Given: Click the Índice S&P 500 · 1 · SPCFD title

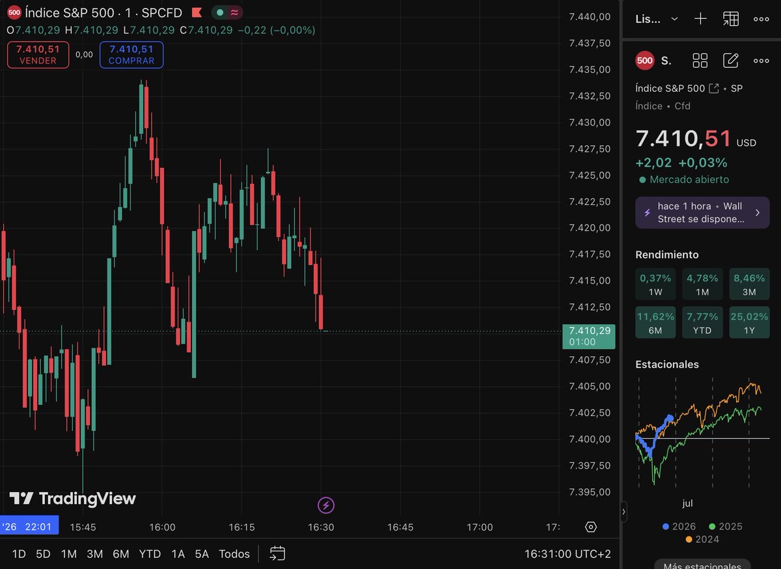Looking at the screenshot, I should click(x=103, y=12).
